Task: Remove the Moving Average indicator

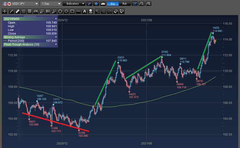Action: tap(56, 37)
